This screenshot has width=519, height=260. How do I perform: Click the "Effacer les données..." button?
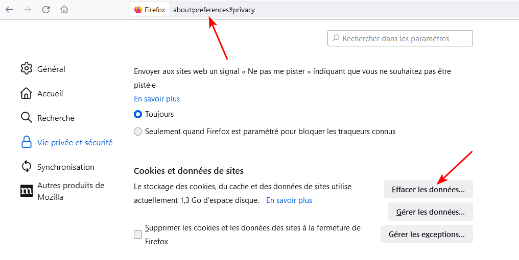pos(428,190)
